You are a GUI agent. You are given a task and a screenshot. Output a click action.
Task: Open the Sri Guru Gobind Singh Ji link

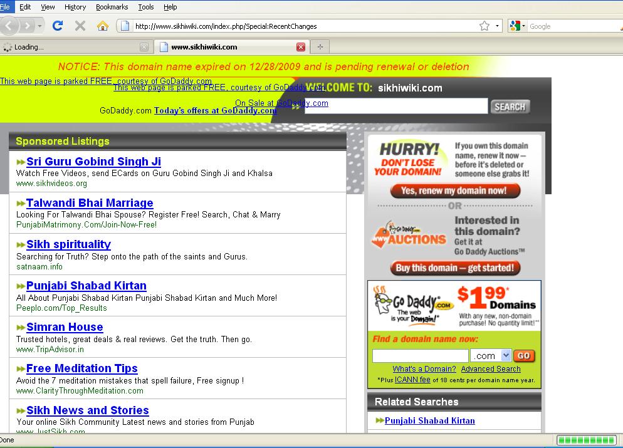tap(94, 162)
